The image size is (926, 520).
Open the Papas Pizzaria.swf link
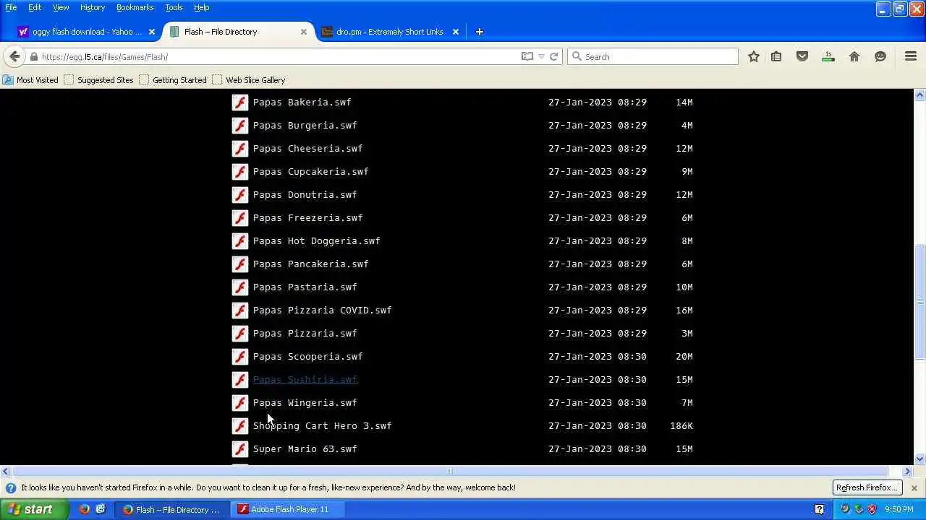305,334
